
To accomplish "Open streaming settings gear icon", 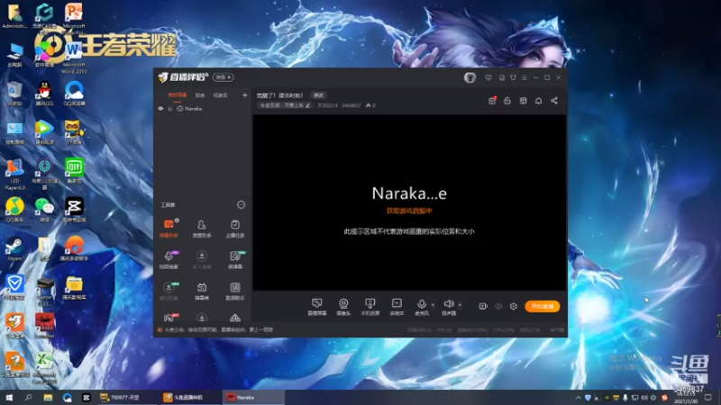I will (x=514, y=306).
